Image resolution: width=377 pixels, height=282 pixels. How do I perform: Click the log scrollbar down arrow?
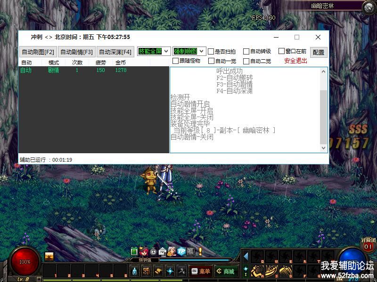point(323,148)
